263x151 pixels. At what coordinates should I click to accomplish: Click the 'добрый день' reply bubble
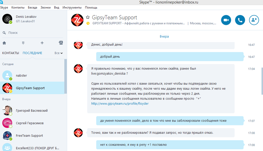click(170, 56)
